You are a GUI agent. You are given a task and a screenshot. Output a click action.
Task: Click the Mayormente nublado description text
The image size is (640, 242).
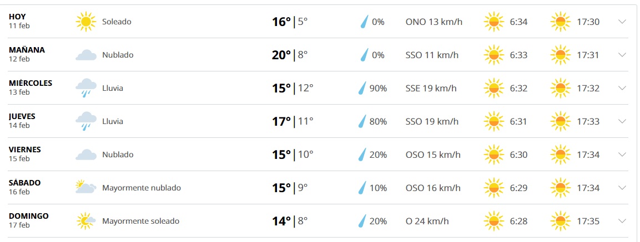click(x=141, y=188)
